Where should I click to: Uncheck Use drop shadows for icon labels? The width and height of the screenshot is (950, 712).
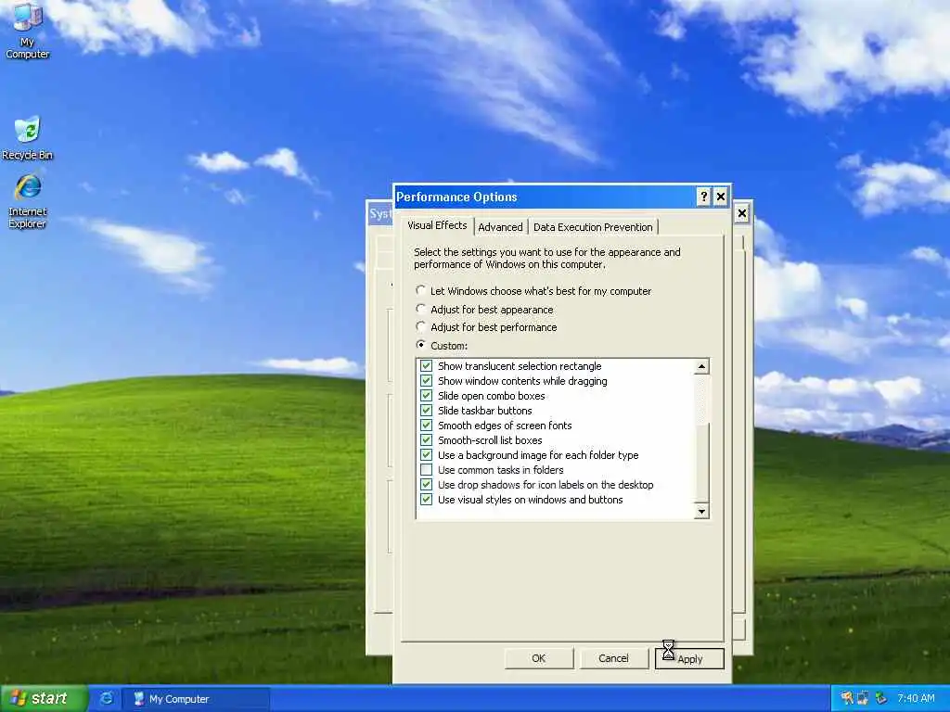(426, 484)
